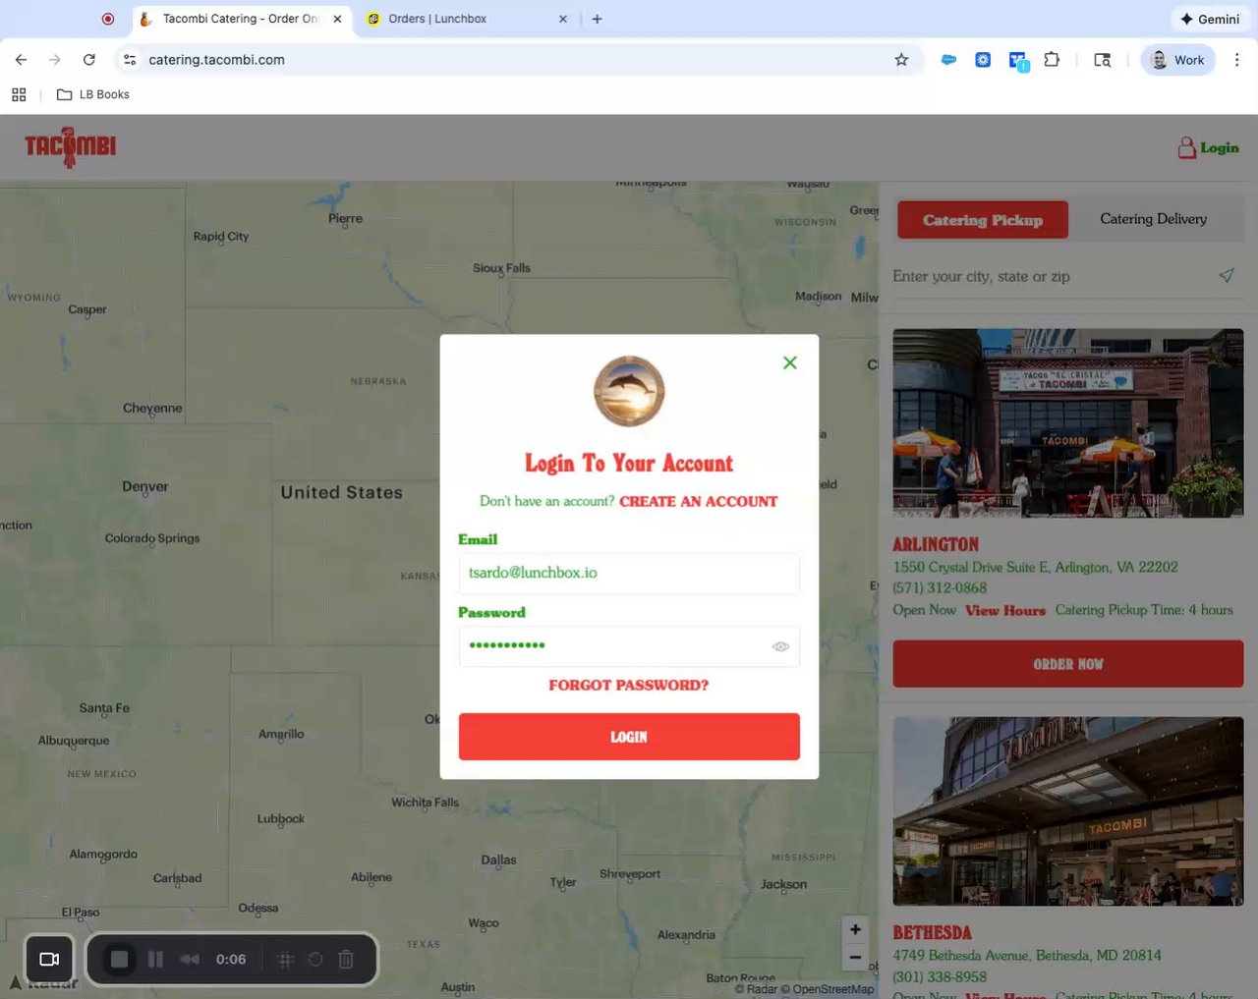The height and width of the screenshot is (999, 1258).
Task: Go back in the browser
Action: pyautogui.click(x=21, y=60)
